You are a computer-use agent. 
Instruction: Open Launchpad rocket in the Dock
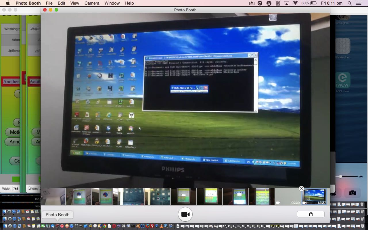10,226
